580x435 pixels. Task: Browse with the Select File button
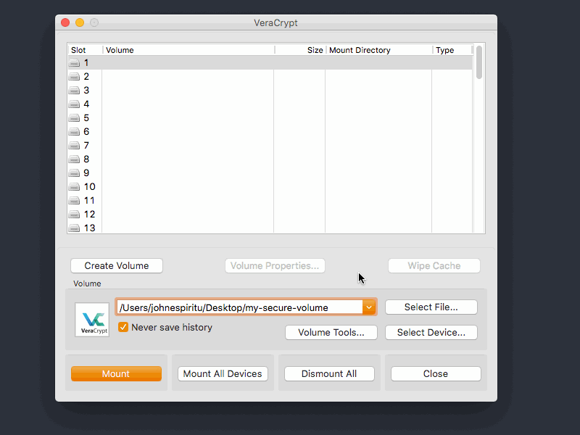(431, 307)
